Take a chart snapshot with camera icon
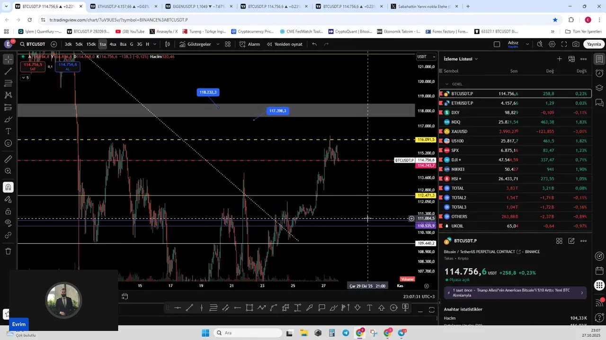Viewport: 606px width, 340px height. click(576, 44)
